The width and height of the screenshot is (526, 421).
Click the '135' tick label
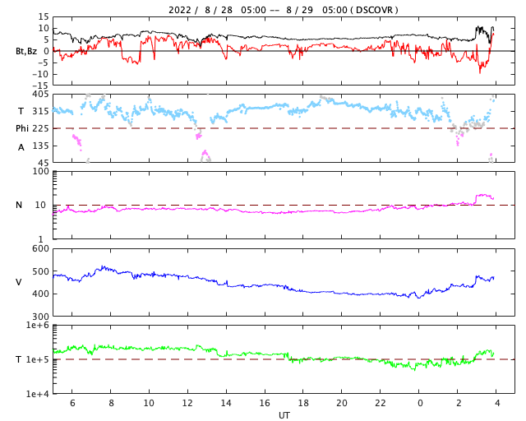coord(40,146)
